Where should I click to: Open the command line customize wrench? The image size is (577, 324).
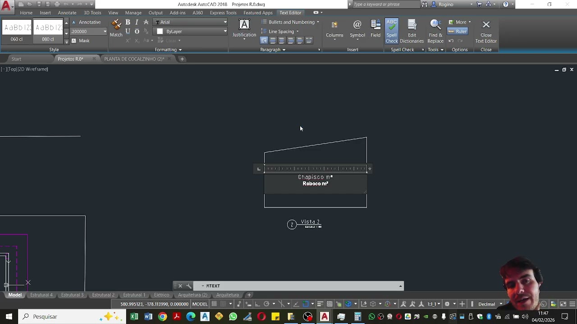click(x=189, y=286)
